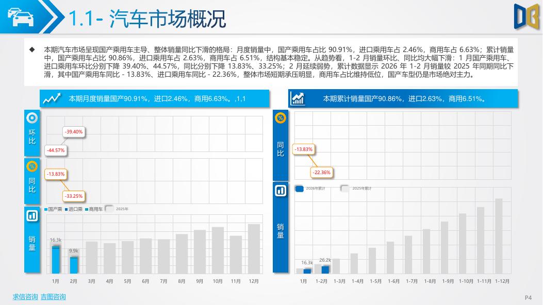Open the 吉图咨询 link
The width and height of the screenshot is (543, 305).
pos(53,297)
